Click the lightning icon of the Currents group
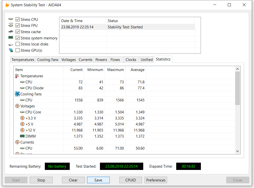 17,142
